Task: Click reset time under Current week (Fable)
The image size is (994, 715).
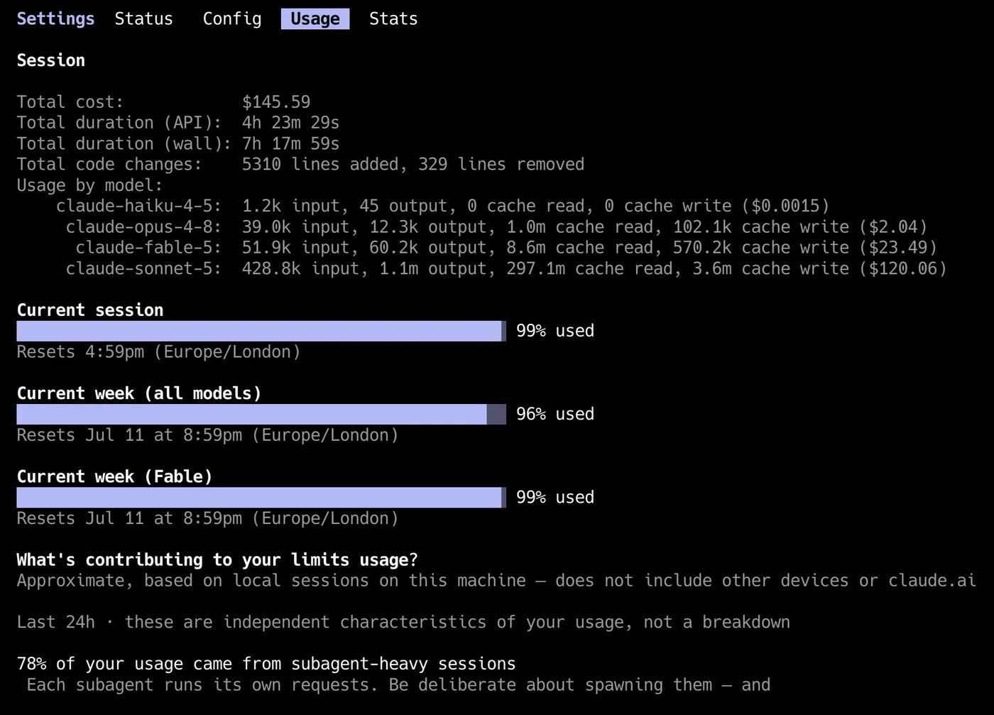Action: pyautogui.click(x=207, y=518)
